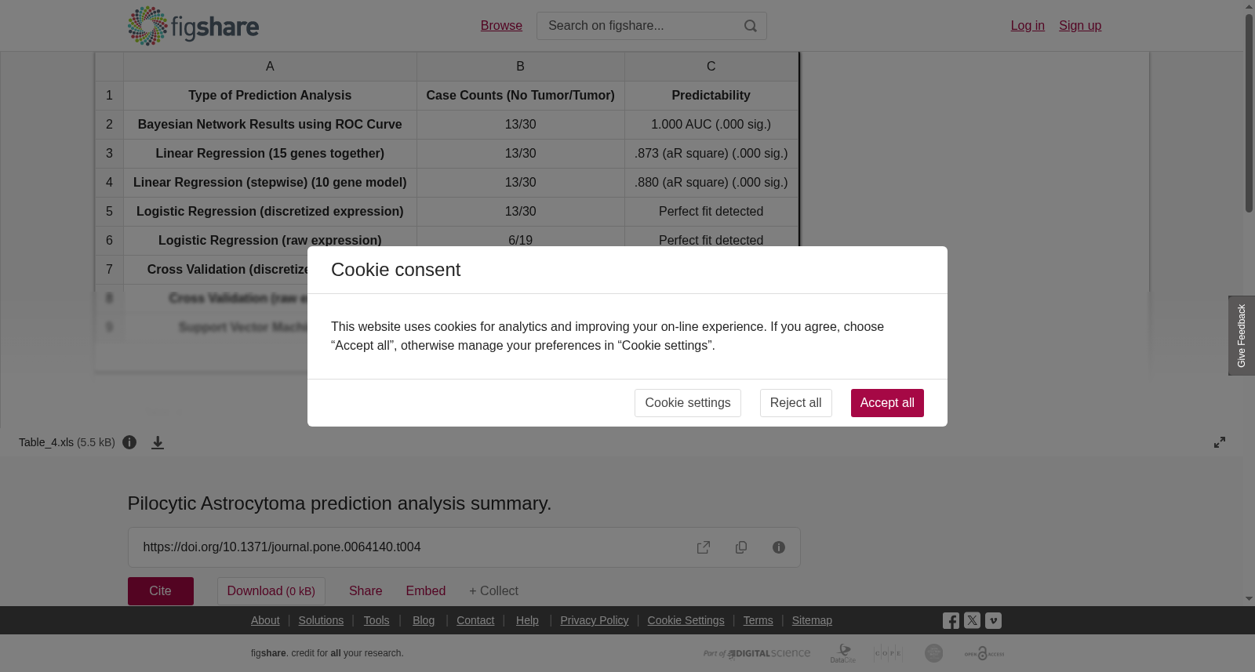Open Blog footer link

coord(424,620)
